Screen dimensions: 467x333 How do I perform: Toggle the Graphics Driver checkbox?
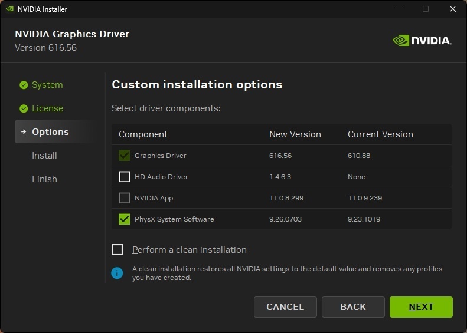[x=124, y=156]
